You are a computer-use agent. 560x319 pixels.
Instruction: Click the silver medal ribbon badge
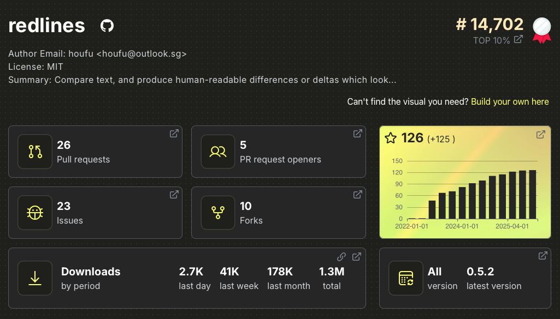(x=542, y=29)
